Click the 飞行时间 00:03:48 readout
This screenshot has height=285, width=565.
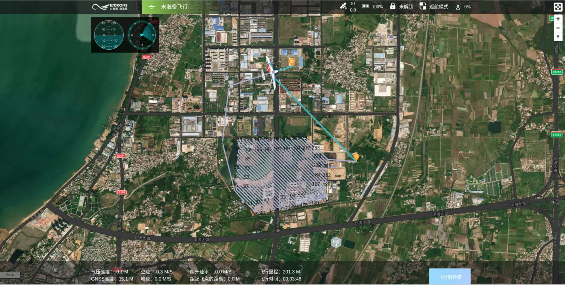[x=280, y=279]
